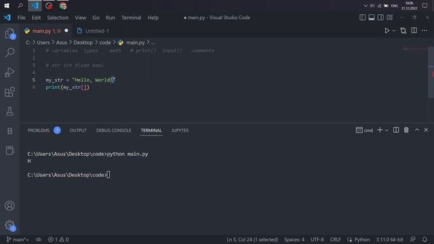
Task: Create a new terminal with plus
Action: click(x=380, y=130)
